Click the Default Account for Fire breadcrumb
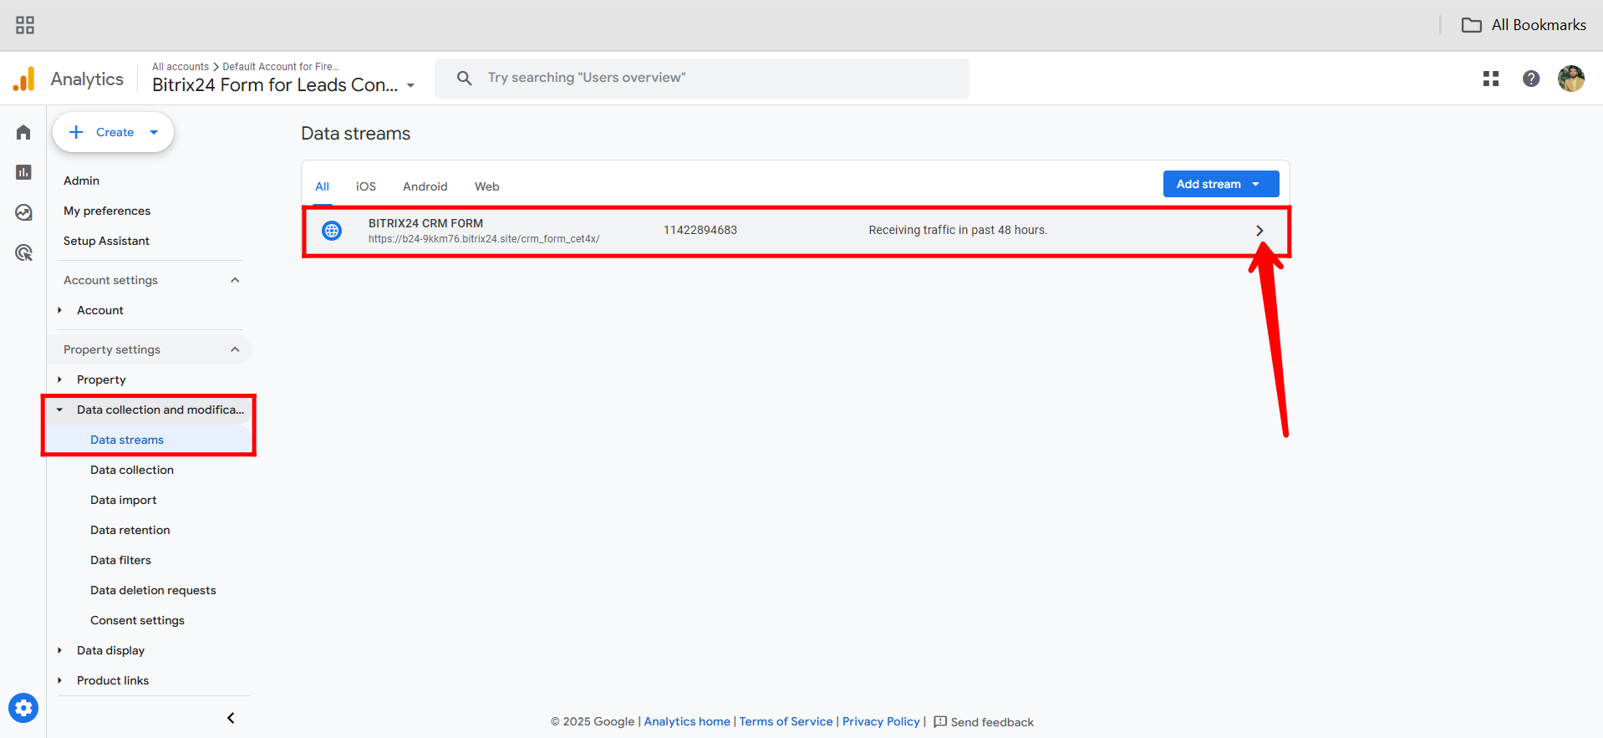 (281, 67)
